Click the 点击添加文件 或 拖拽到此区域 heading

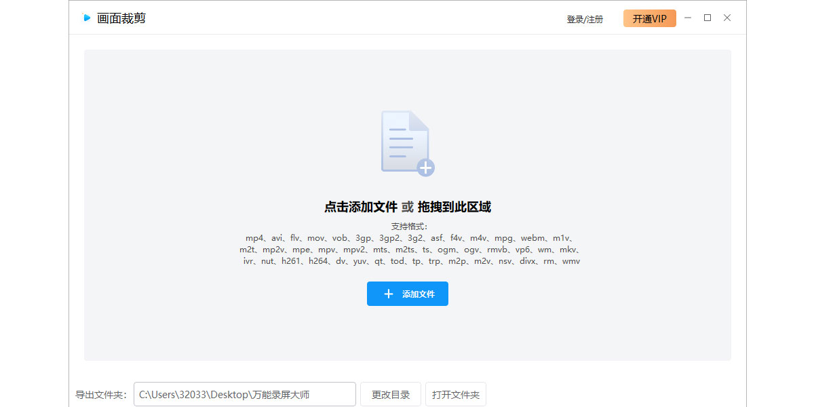point(408,207)
